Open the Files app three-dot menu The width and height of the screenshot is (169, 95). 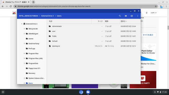coord(138,16)
